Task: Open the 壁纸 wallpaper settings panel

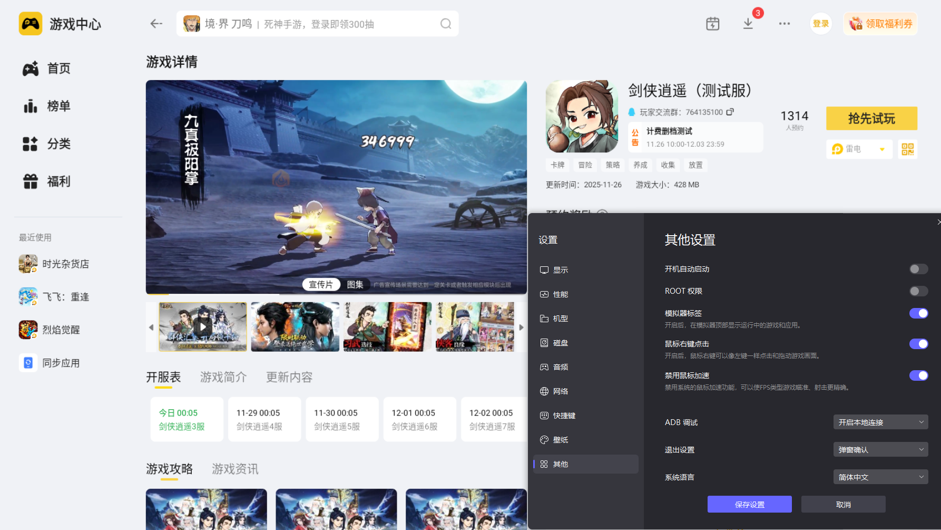Action: (x=560, y=439)
